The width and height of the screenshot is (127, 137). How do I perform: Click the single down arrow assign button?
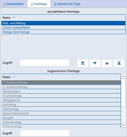pos(95,63)
